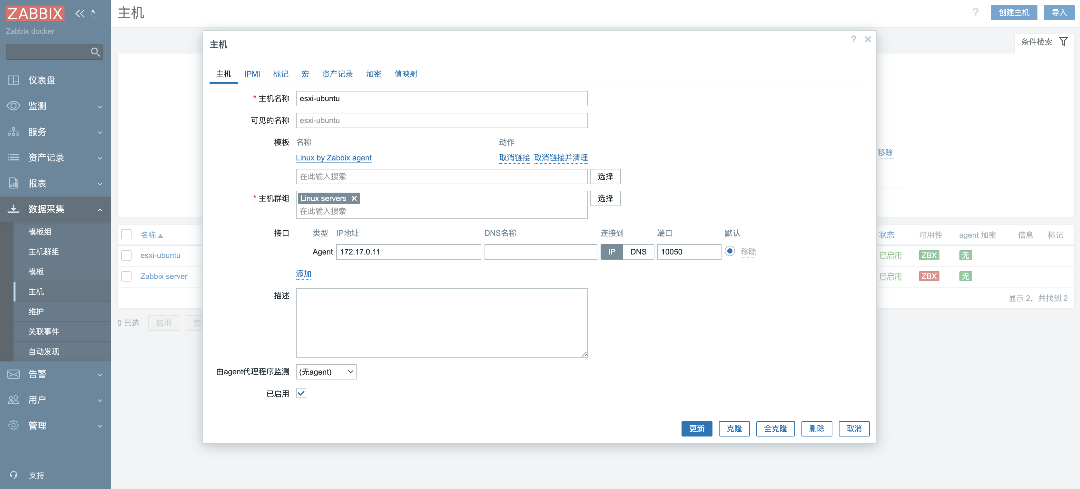Viewport: 1080px width, 489px height.
Task: Switch connection mode to DNS
Action: click(638, 252)
